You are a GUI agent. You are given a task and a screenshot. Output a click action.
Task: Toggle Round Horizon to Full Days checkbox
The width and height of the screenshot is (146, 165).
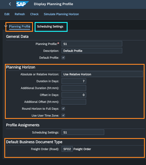pos(63,109)
